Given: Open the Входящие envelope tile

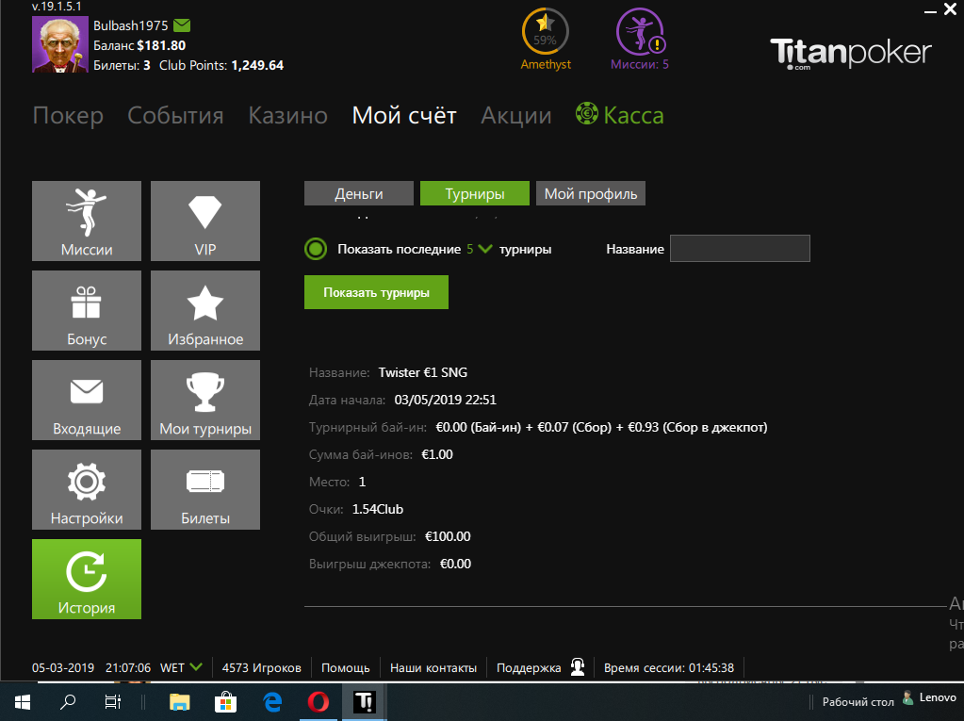Looking at the screenshot, I should click(x=87, y=401).
